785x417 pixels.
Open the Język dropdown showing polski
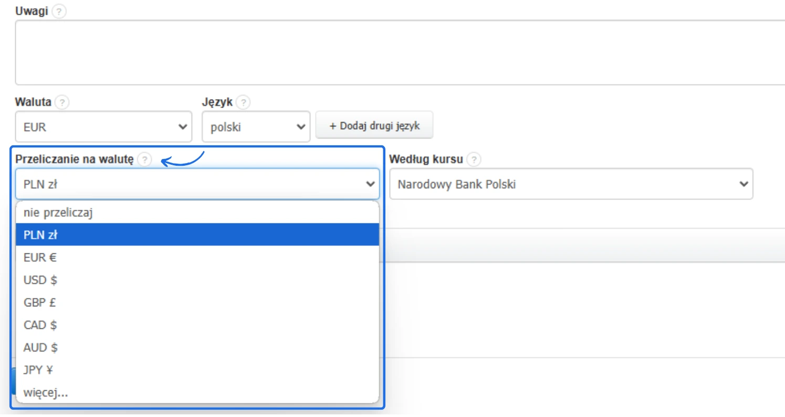click(256, 127)
